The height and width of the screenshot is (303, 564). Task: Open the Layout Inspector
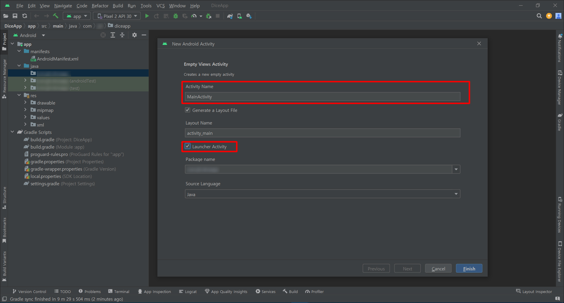tap(534, 292)
